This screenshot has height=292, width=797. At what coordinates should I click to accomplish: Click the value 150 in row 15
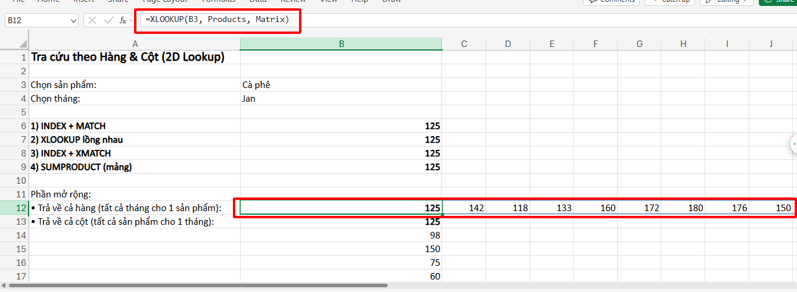click(x=341, y=249)
